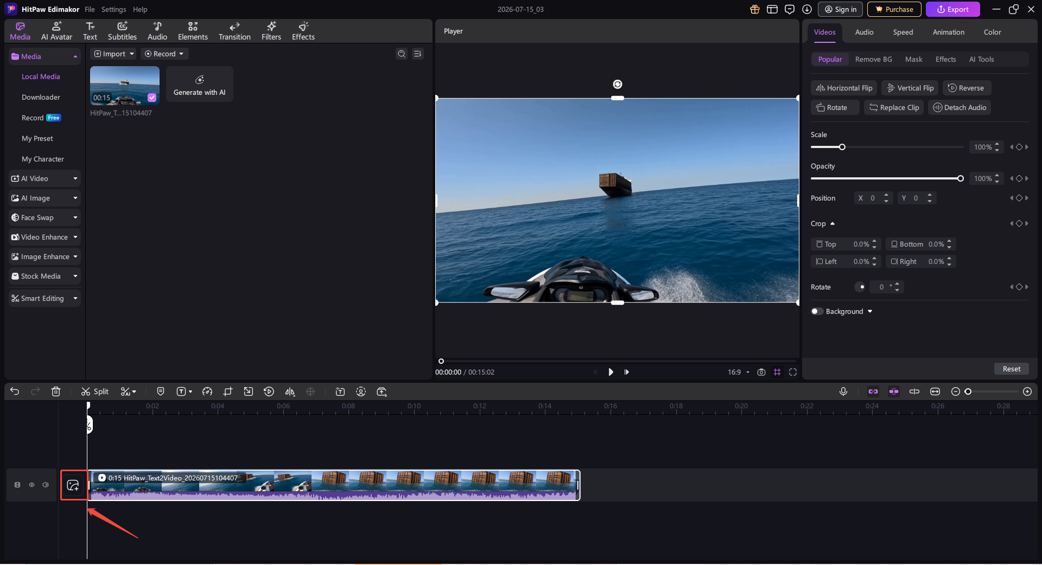Add a marker from the timeline toolbar

(161, 391)
